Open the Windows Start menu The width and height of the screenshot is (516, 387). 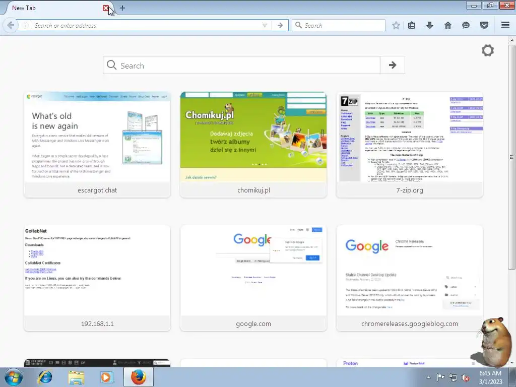14,377
